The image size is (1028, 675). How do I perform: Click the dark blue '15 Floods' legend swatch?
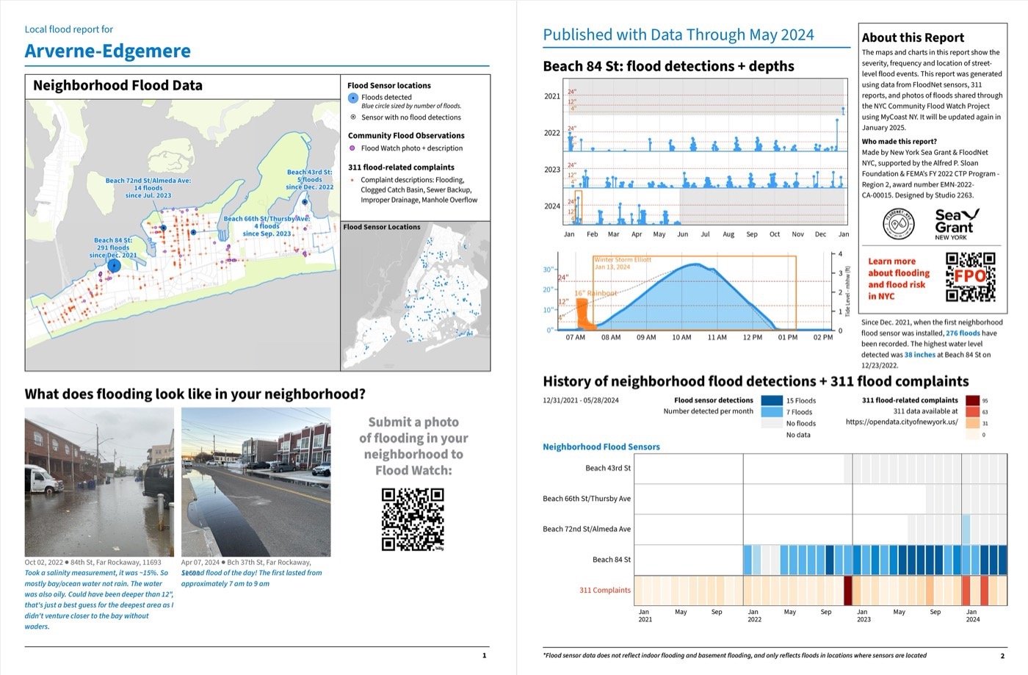tap(772, 400)
